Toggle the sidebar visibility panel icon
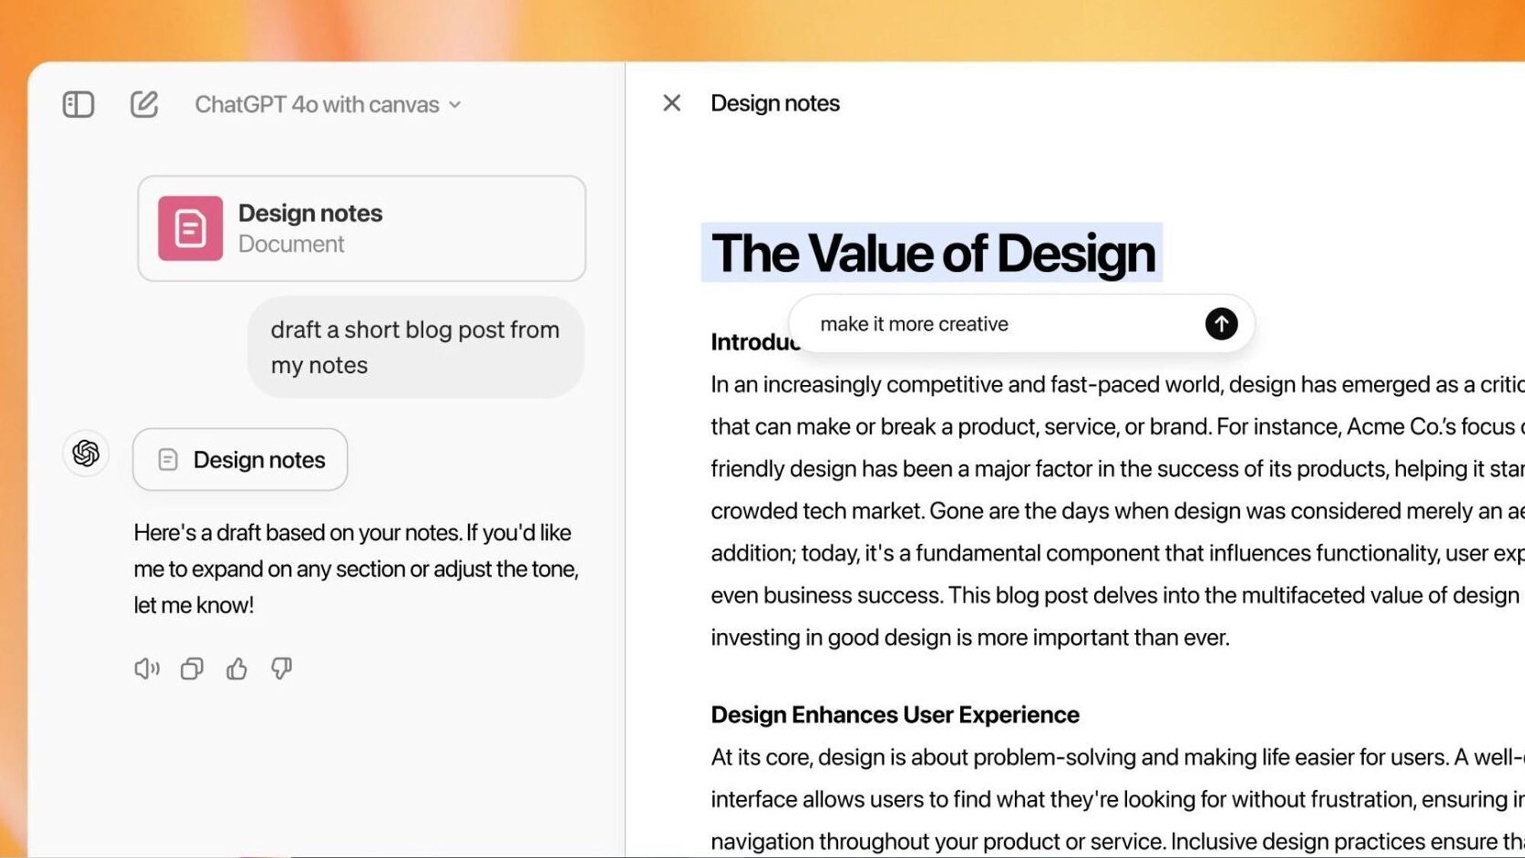The width and height of the screenshot is (1525, 858). 79,103
